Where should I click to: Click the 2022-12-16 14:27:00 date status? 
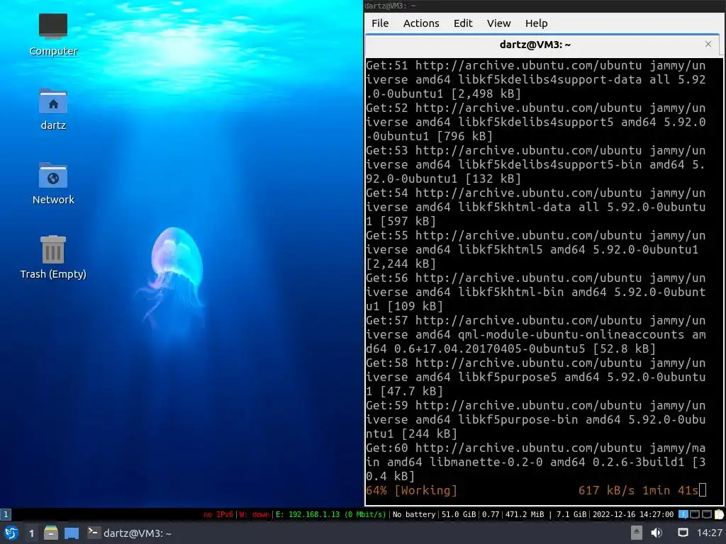pyautogui.click(x=633, y=514)
